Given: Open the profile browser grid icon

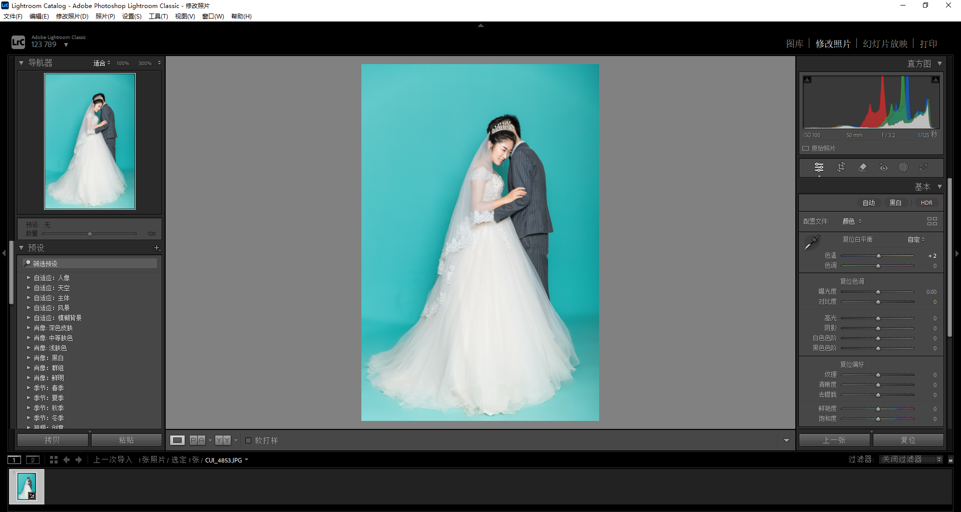Looking at the screenshot, I should point(932,221).
